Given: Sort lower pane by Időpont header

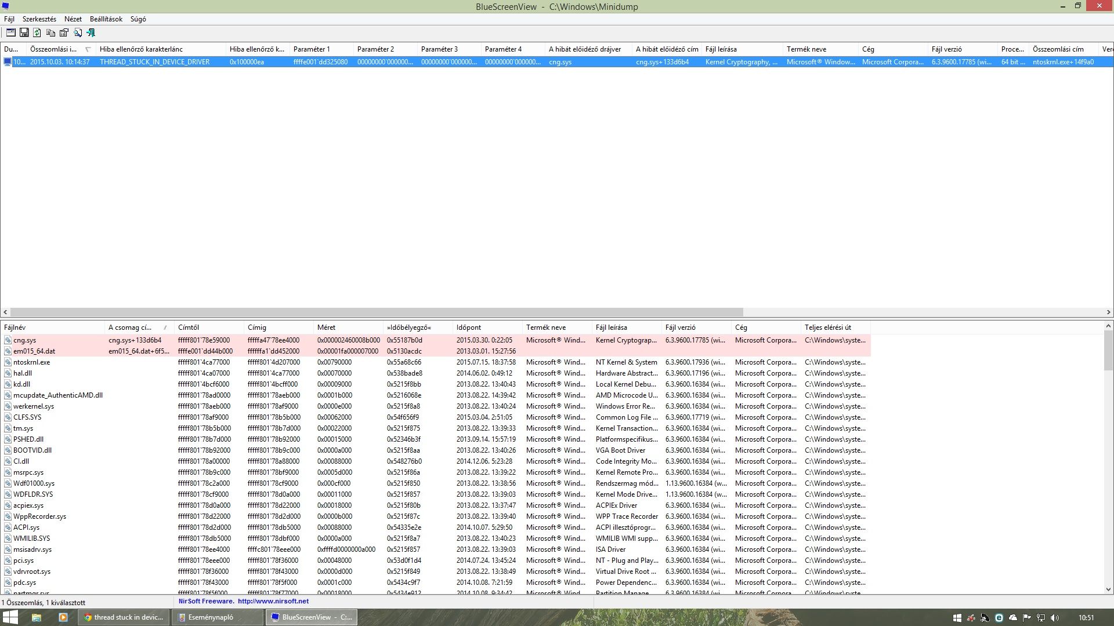Looking at the screenshot, I should (487, 327).
